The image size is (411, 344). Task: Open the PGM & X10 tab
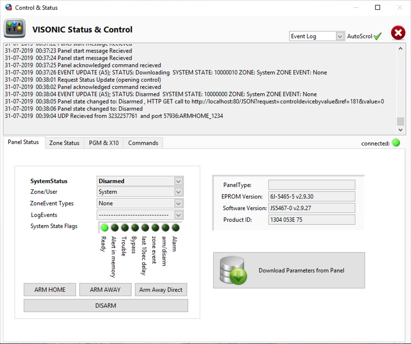(x=103, y=143)
